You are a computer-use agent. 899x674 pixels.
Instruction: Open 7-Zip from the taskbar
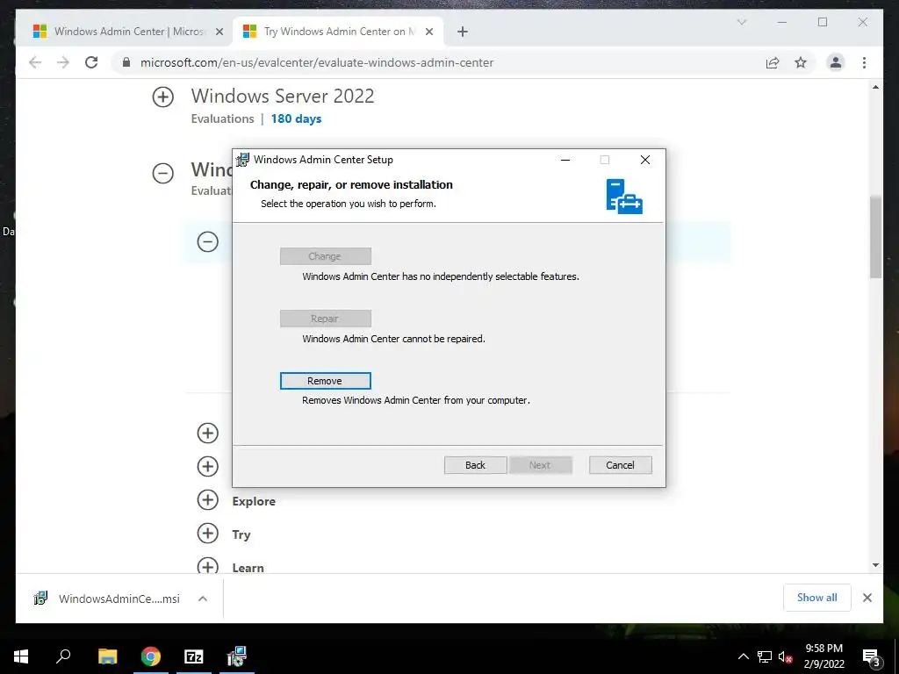coord(194,656)
